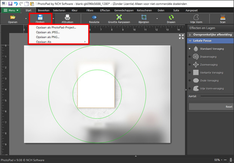Click the Draaivervaging spiral icon
The image size is (234, 163).
[196, 57]
